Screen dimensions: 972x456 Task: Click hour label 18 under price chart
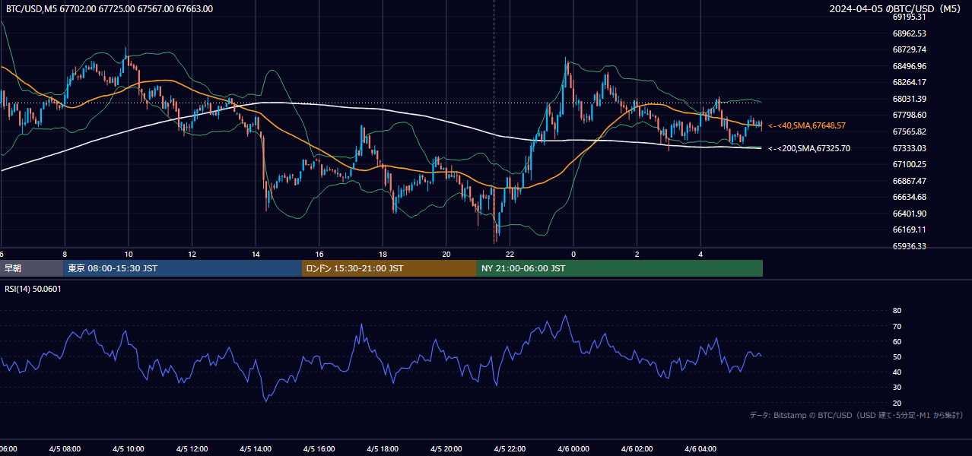(x=383, y=254)
